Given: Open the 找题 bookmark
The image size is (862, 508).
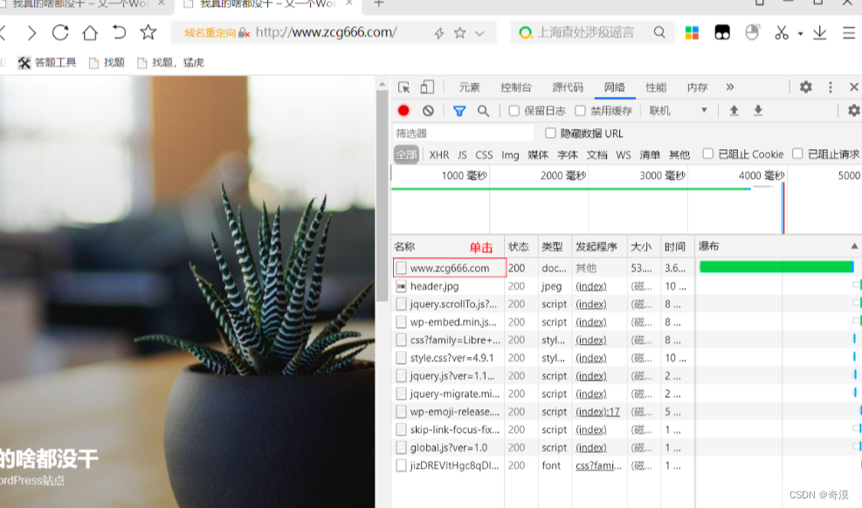Looking at the screenshot, I should click(107, 63).
